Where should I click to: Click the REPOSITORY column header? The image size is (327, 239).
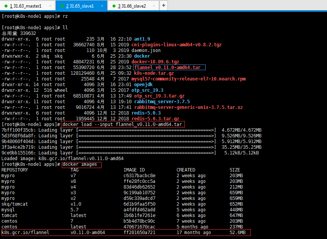point(15,170)
